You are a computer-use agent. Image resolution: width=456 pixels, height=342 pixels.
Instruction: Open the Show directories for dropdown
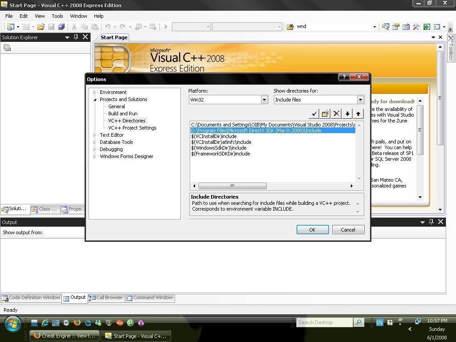[x=360, y=100]
